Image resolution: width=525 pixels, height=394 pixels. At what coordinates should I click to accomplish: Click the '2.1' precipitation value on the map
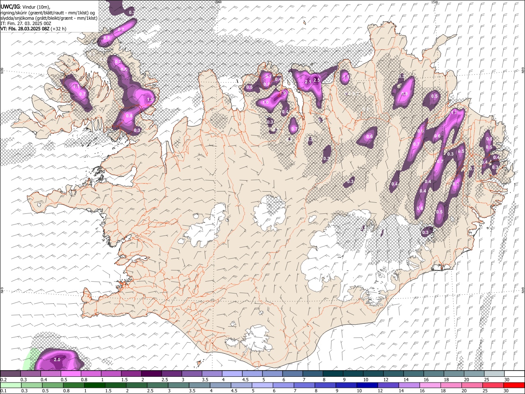pos(308,82)
